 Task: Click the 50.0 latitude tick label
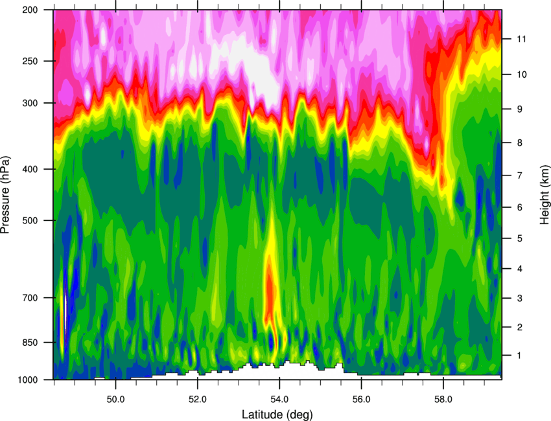tap(116, 400)
